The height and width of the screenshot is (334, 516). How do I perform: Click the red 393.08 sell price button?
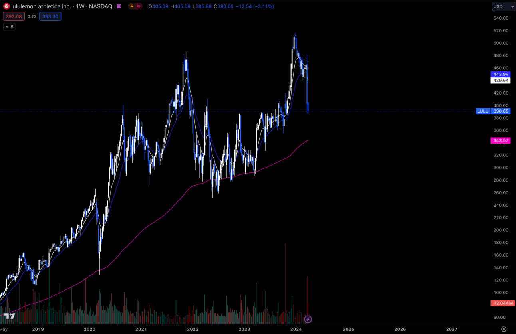14,16
